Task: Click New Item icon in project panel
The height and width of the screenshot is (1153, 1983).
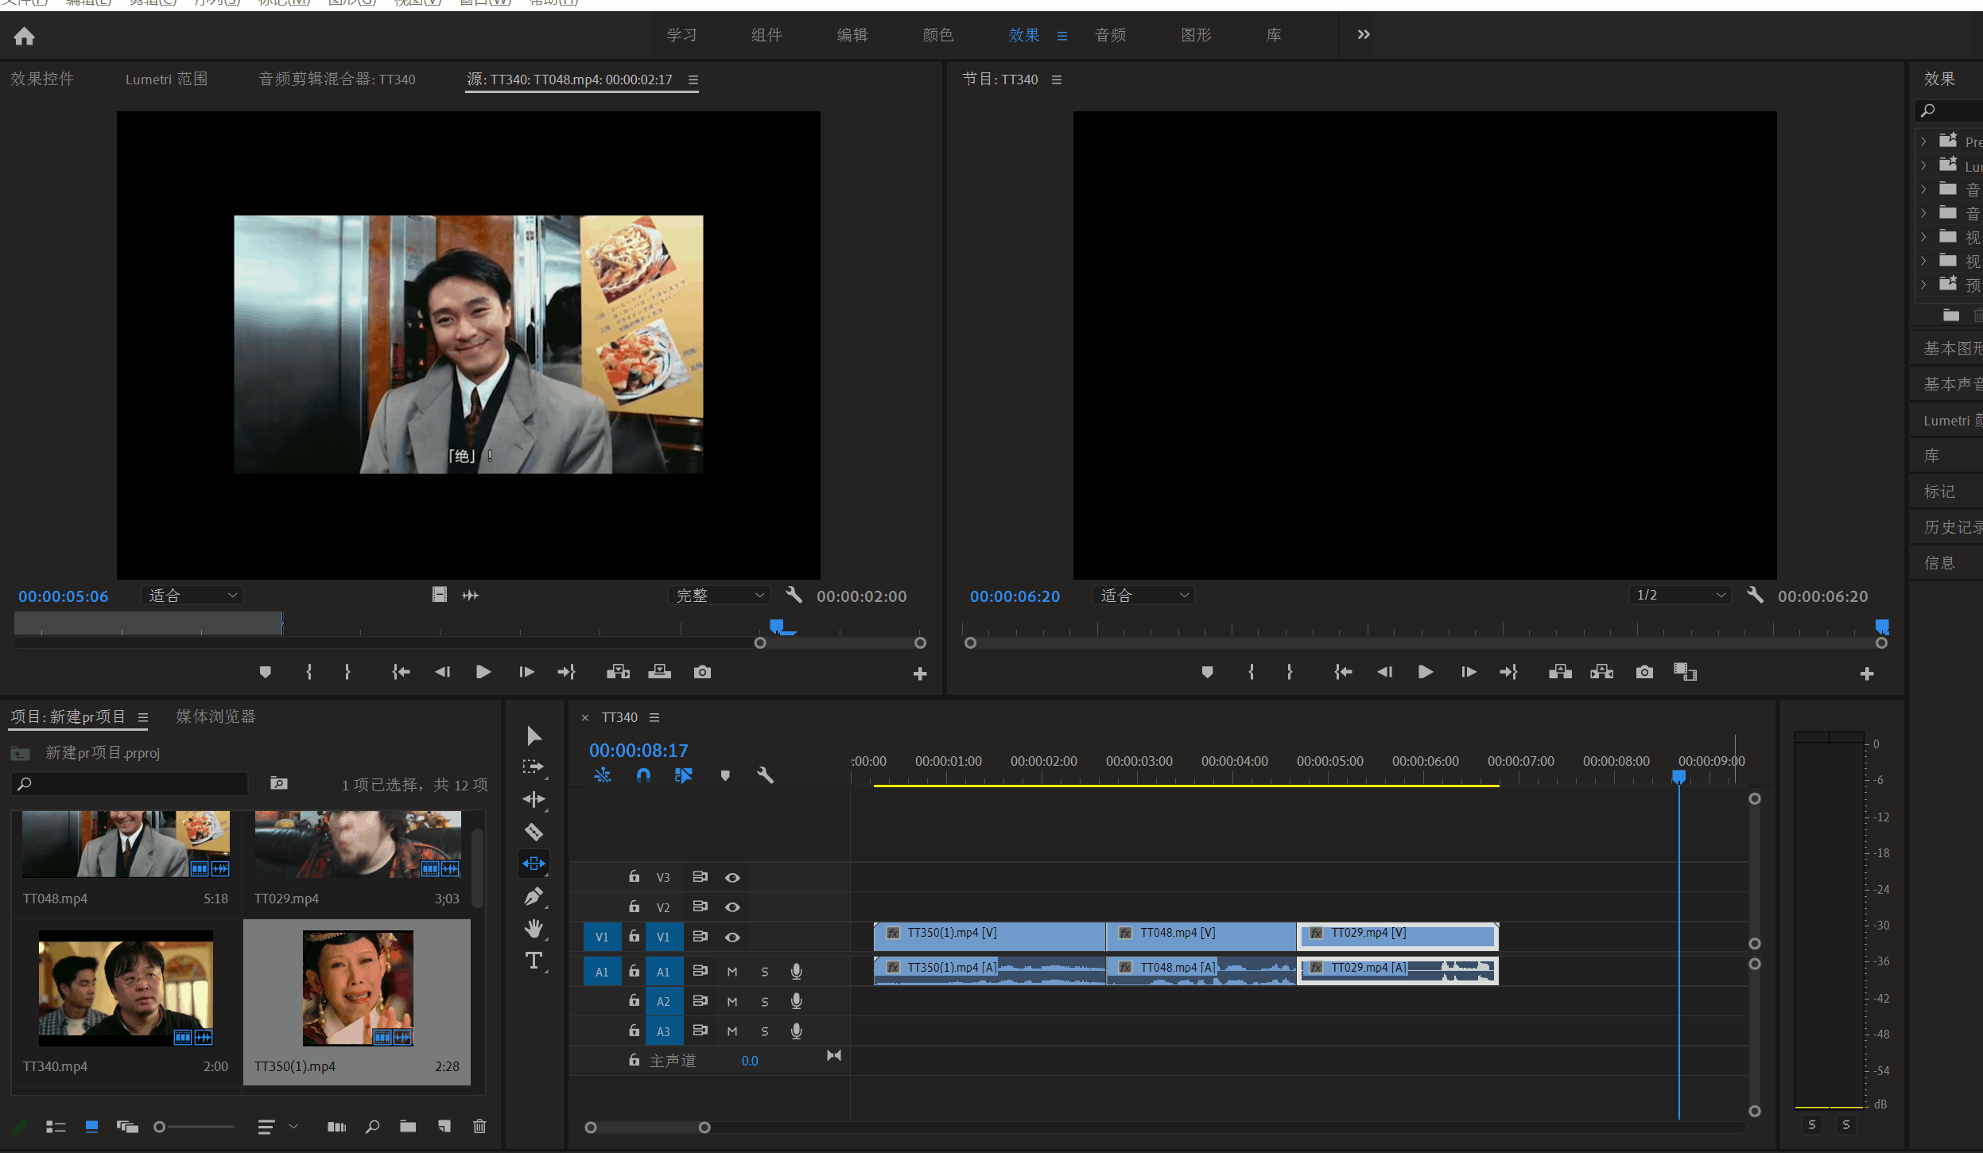Action: [x=444, y=1126]
